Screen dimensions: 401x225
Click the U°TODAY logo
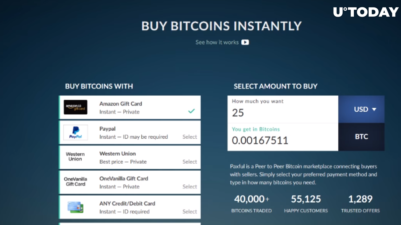click(366, 12)
